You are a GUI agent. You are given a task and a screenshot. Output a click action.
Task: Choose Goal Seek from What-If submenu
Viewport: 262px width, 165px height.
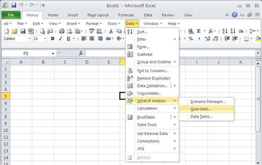(206, 109)
